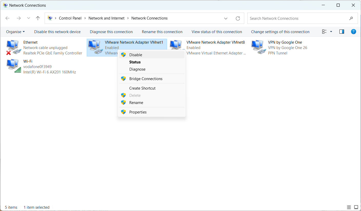361x211 pixels.
Task: Click Network Connections breadcrumb
Action: pos(150,18)
